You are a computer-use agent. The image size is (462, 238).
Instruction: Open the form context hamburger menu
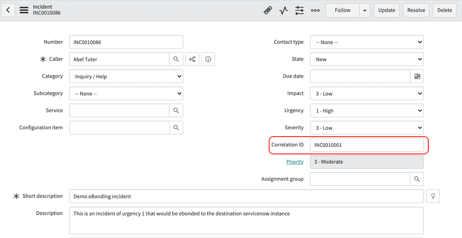[x=24, y=10]
